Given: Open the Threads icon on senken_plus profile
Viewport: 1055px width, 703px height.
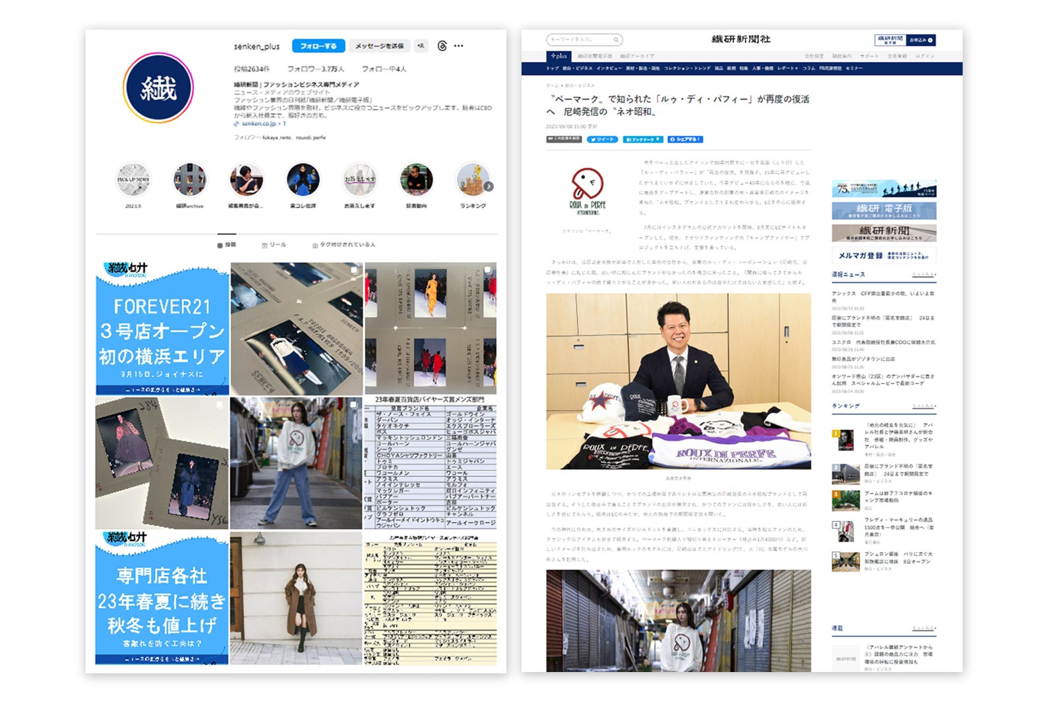Looking at the screenshot, I should tap(442, 46).
